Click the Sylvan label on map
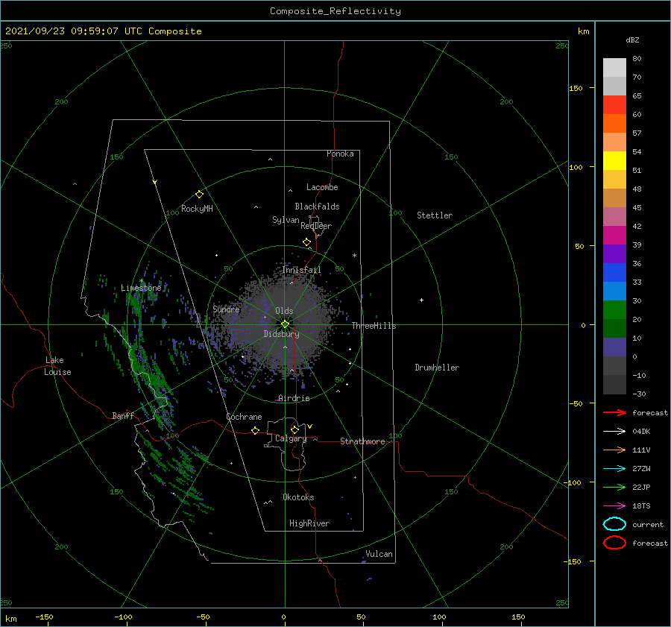The height and width of the screenshot is (627, 671). [286, 220]
